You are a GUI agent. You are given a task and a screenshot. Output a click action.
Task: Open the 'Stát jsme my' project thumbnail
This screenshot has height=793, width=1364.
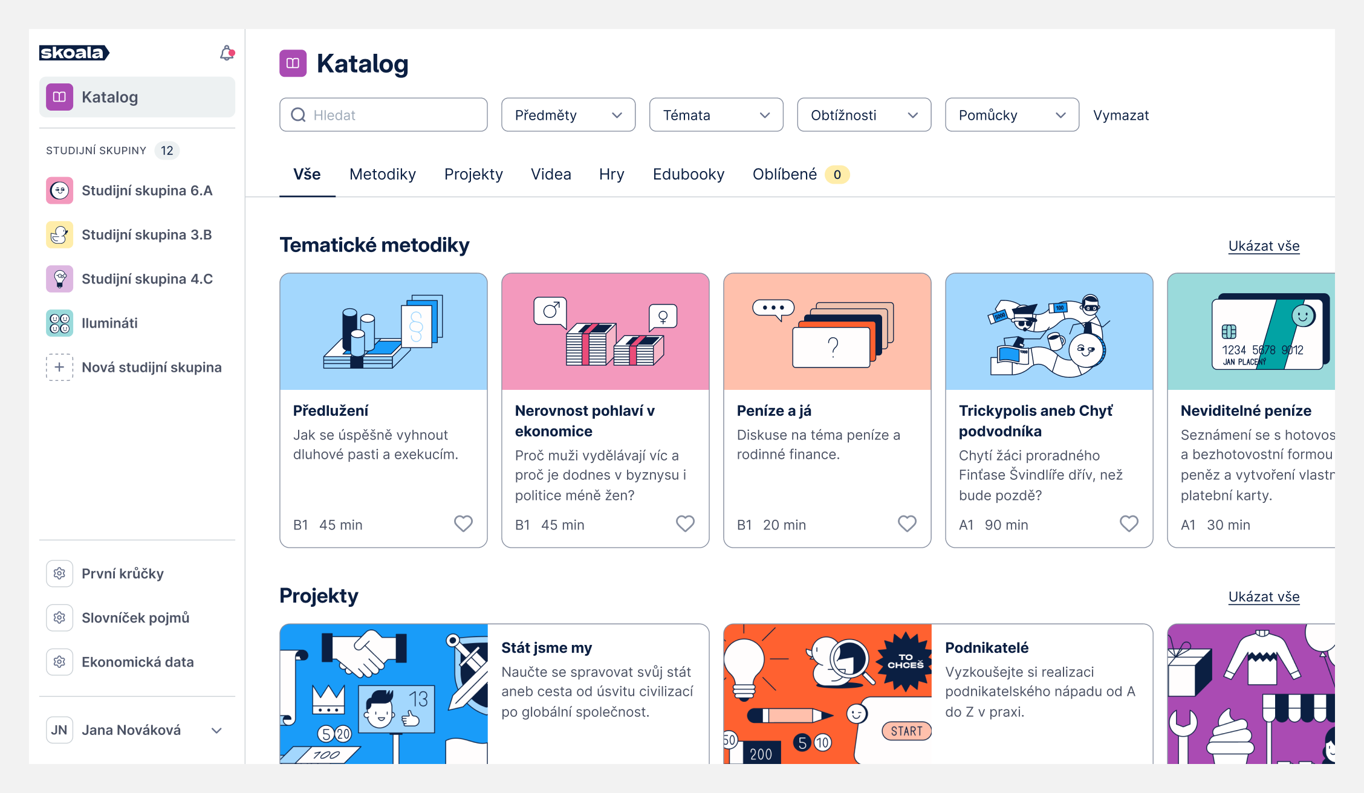tap(383, 693)
